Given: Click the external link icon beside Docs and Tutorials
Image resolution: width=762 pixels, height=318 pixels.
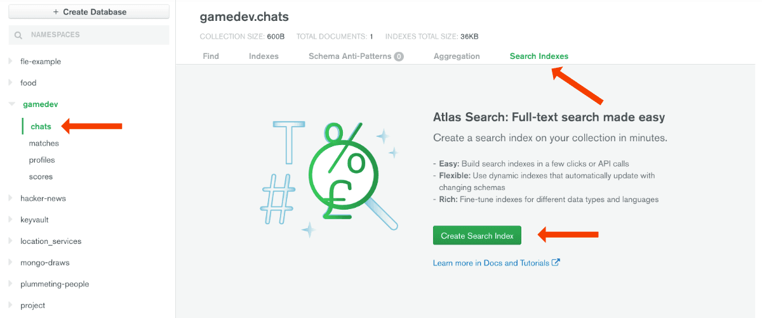Looking at the screenshot, I should click(x=556, y=262).
